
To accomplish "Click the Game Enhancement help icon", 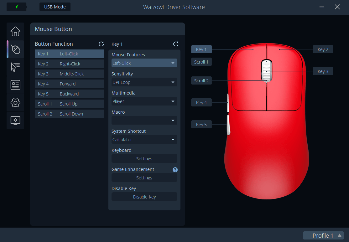I will tap(175, 170).
